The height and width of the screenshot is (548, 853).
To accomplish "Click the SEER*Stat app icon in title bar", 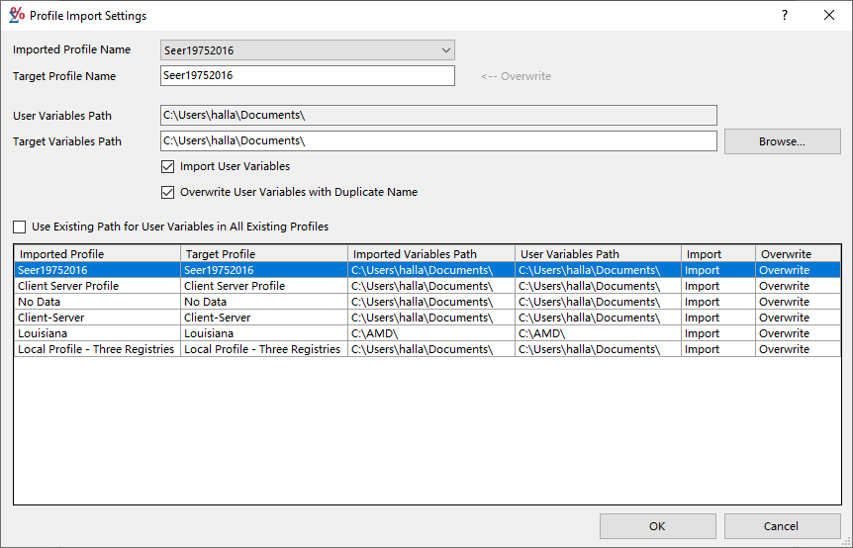I will click(x=17, y=16).
